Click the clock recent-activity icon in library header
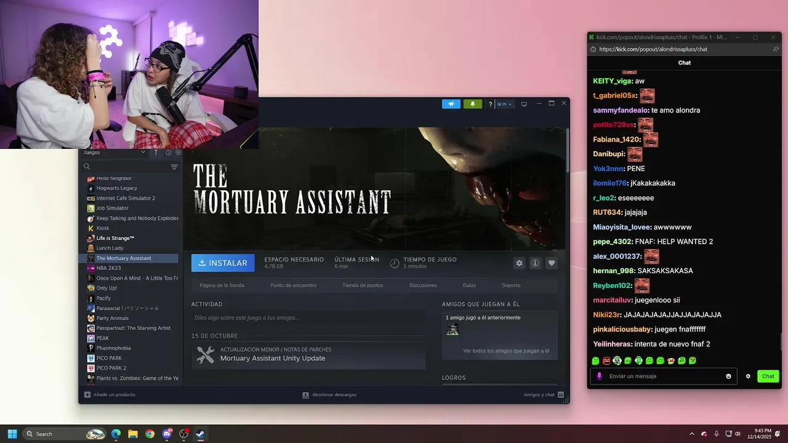The height and width of the screenshot is (443, 788). tap(168, 152)
